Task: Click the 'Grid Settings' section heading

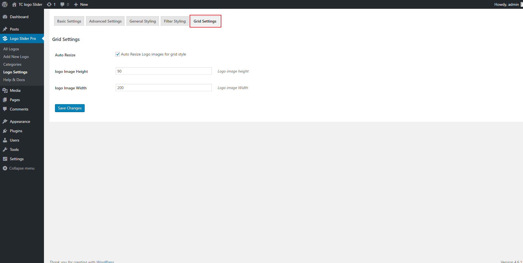Action: (x=66, y=39)
